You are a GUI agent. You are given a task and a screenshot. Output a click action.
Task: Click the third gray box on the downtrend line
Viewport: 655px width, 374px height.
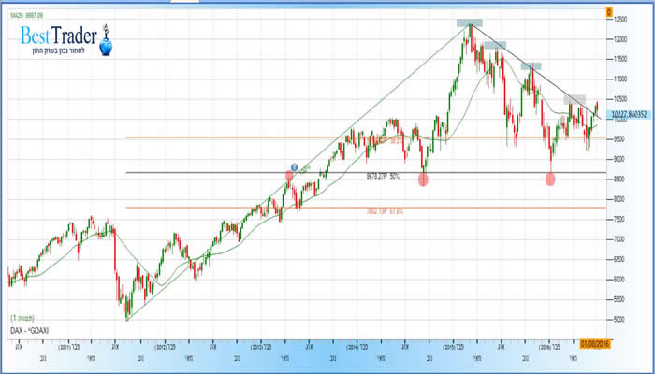531,66
